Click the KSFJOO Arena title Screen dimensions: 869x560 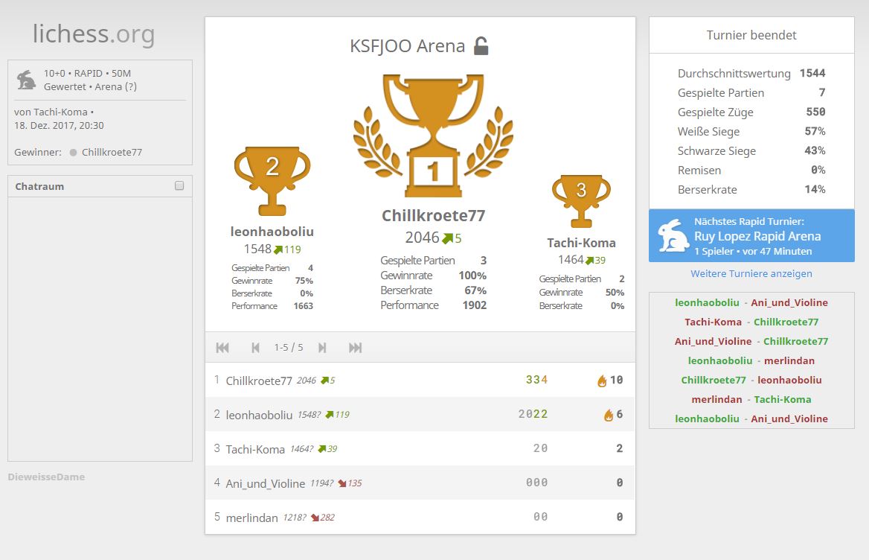(x=408, y=46)
